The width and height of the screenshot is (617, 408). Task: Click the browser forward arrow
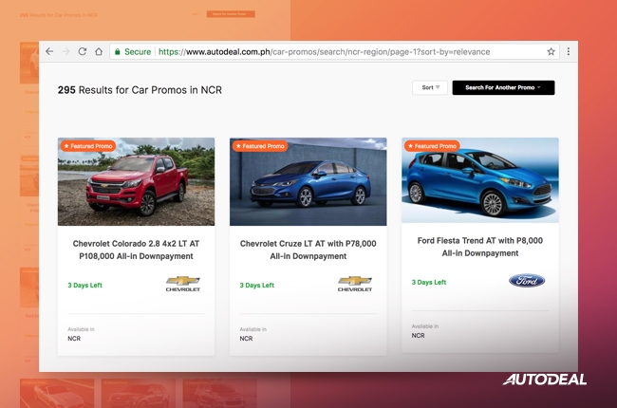coord(65,51)
